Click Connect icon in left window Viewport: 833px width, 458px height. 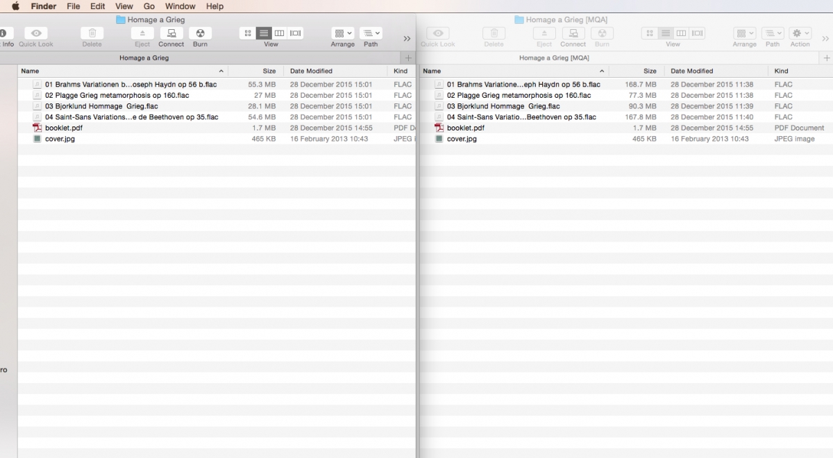click(x=171, y=33)
